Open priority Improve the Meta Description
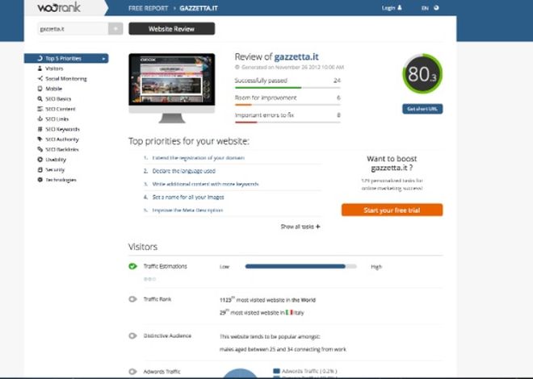 click(187, 210)
